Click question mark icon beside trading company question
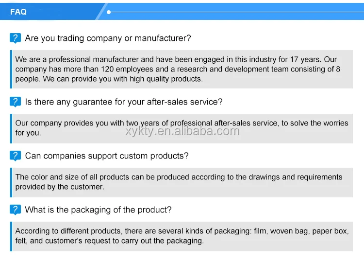This screenshot has width=364, height=262. coord(16,38)
